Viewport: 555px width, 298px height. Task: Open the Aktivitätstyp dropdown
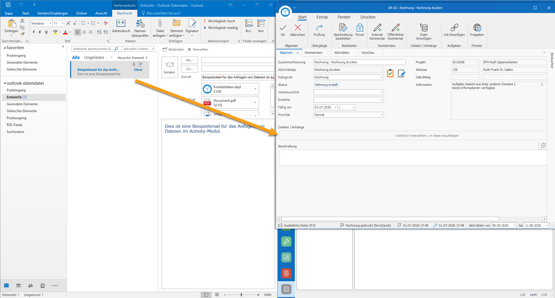point(381,70)
